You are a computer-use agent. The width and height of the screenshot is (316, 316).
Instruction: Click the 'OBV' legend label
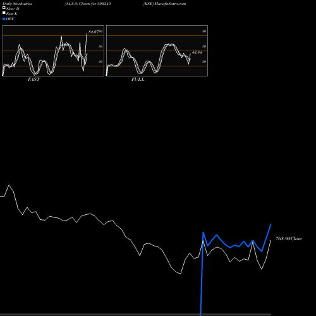pos(10,19)
